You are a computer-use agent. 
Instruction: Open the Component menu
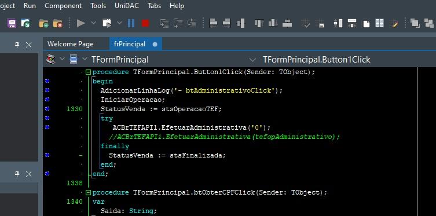pos(63,6)
